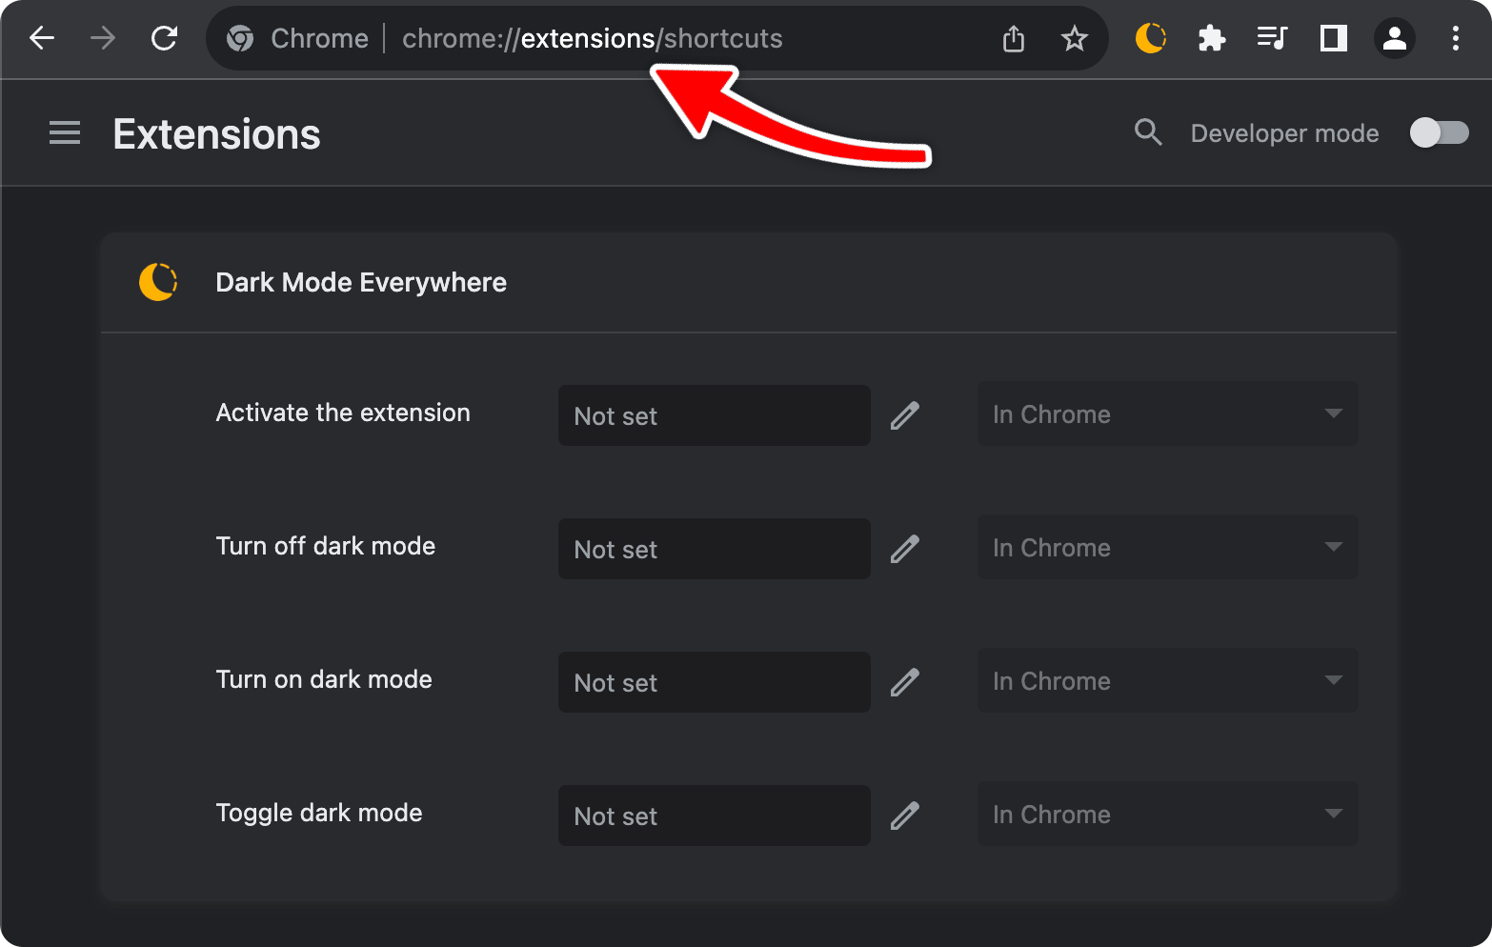1492x947 pixels.
Task: Reload the extensions shortcuts page
Action: [x=164, y=38]
